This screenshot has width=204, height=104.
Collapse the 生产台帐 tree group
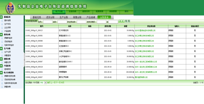(1, 49)
